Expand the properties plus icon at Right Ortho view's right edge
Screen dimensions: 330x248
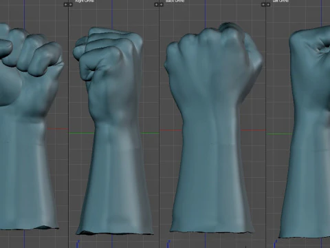coord(157,4)
